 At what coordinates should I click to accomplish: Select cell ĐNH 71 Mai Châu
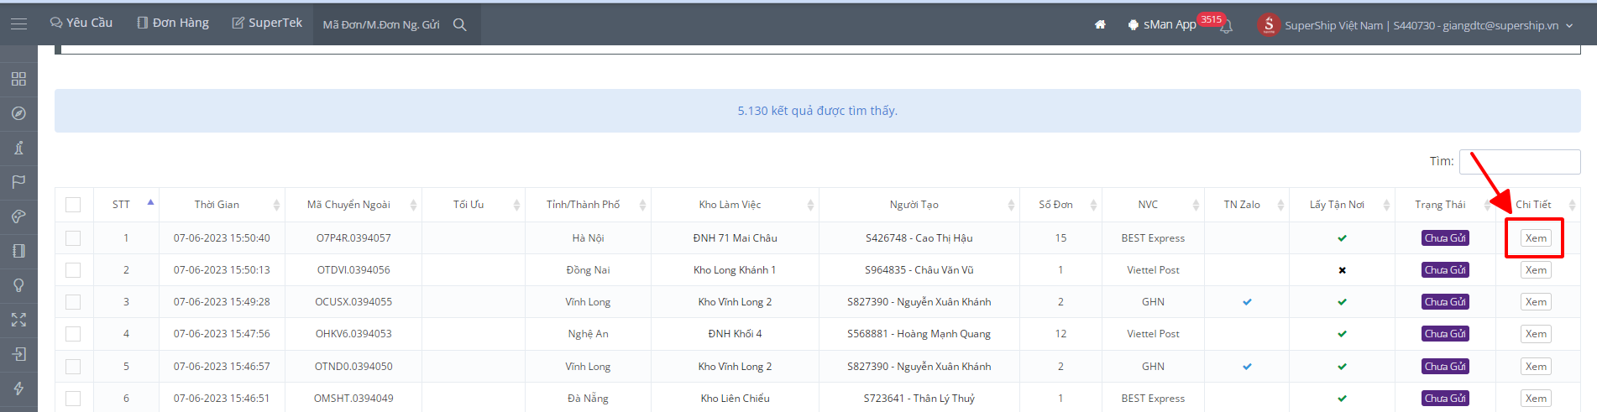pos(735,238)
